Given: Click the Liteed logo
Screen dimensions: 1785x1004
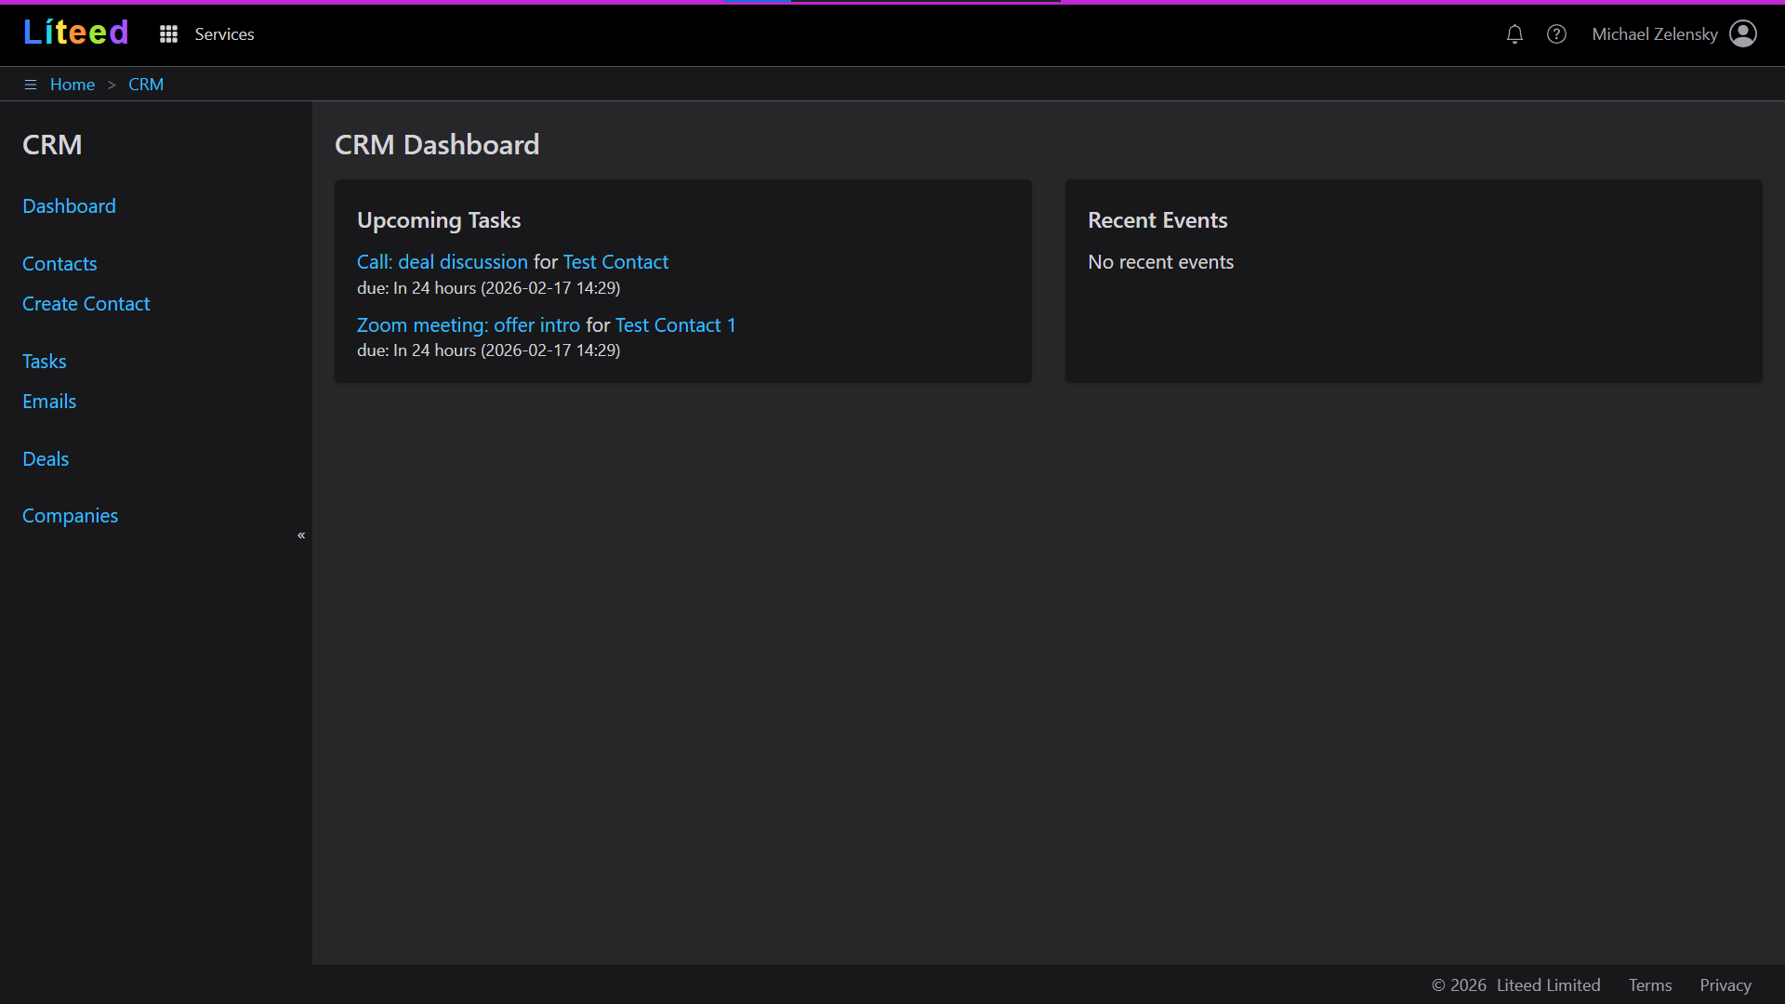Looking at the screenshot, I should pos(75,33).
